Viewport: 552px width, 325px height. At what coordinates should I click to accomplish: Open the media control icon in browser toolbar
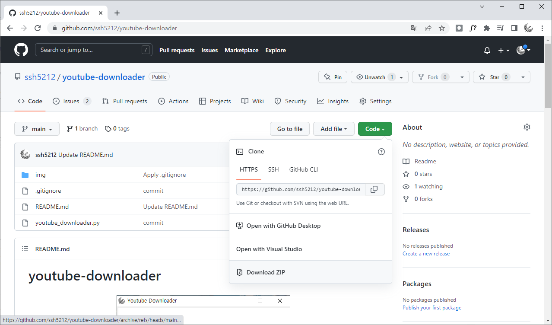[501, 28]
